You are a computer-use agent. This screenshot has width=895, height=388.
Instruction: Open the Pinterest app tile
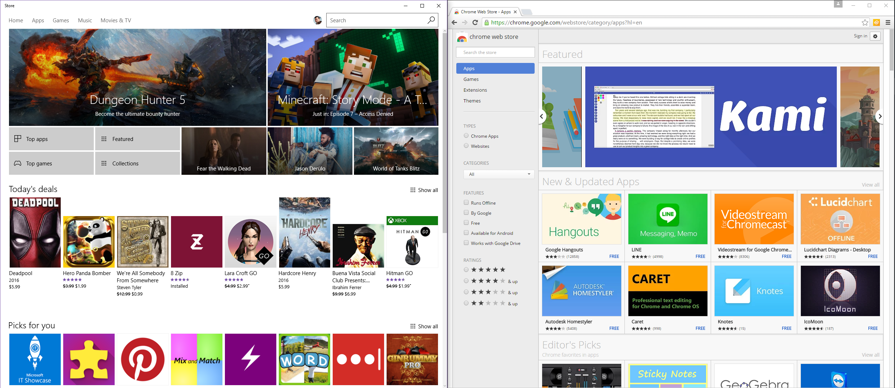(143, 359)
